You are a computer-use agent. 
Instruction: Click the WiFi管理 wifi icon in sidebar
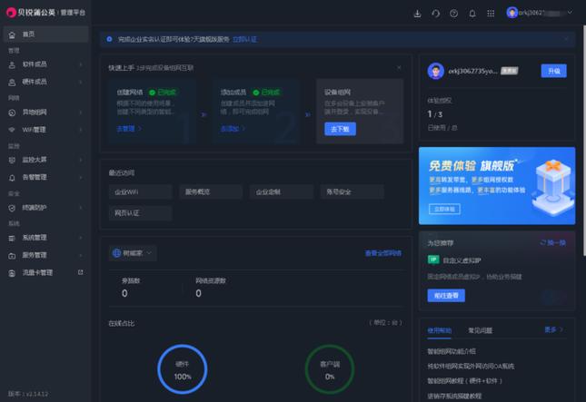pyautogui.click(x=12, y=130)
